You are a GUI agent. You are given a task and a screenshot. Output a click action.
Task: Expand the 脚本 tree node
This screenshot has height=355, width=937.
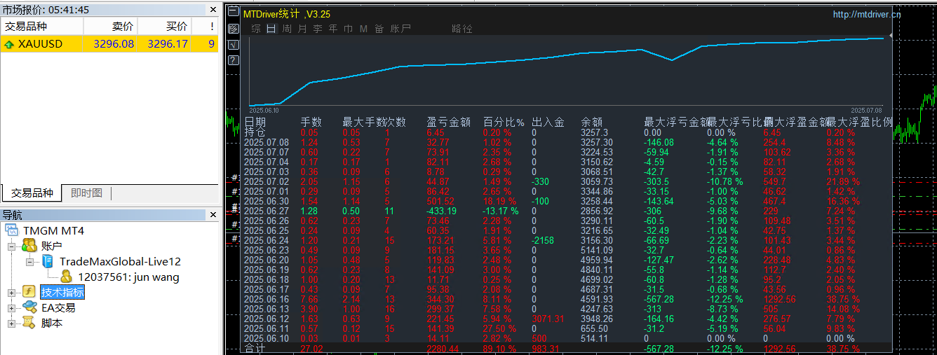point(11,323)
